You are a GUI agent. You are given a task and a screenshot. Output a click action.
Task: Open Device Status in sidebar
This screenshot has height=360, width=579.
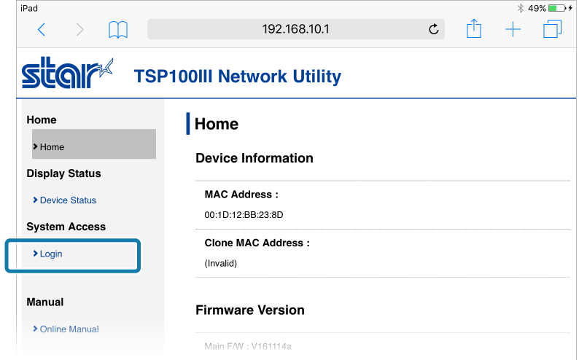[68, 200]
